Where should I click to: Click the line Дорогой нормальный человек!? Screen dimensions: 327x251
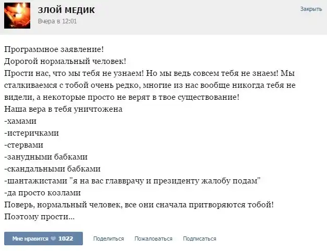(62, 61)
